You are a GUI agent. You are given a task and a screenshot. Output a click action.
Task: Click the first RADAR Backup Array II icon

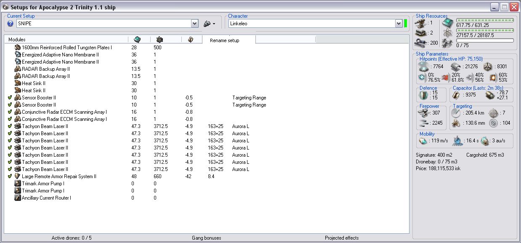[18, 69]
